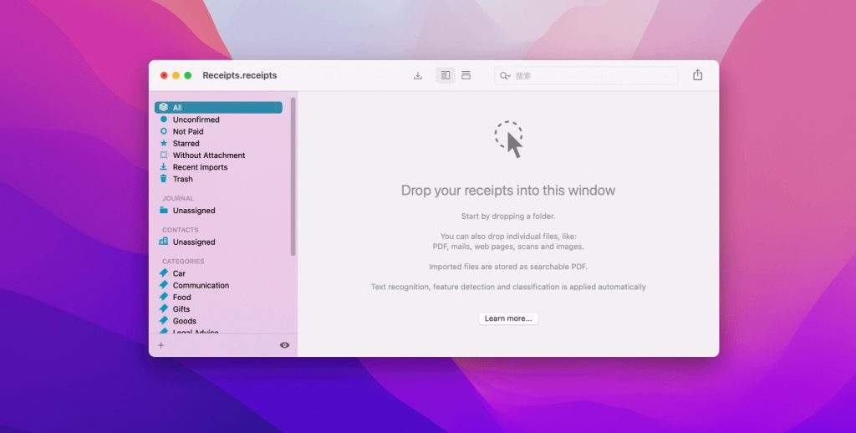Click the Learn more... button
This screenshot has height=433, width=856.
508,318
